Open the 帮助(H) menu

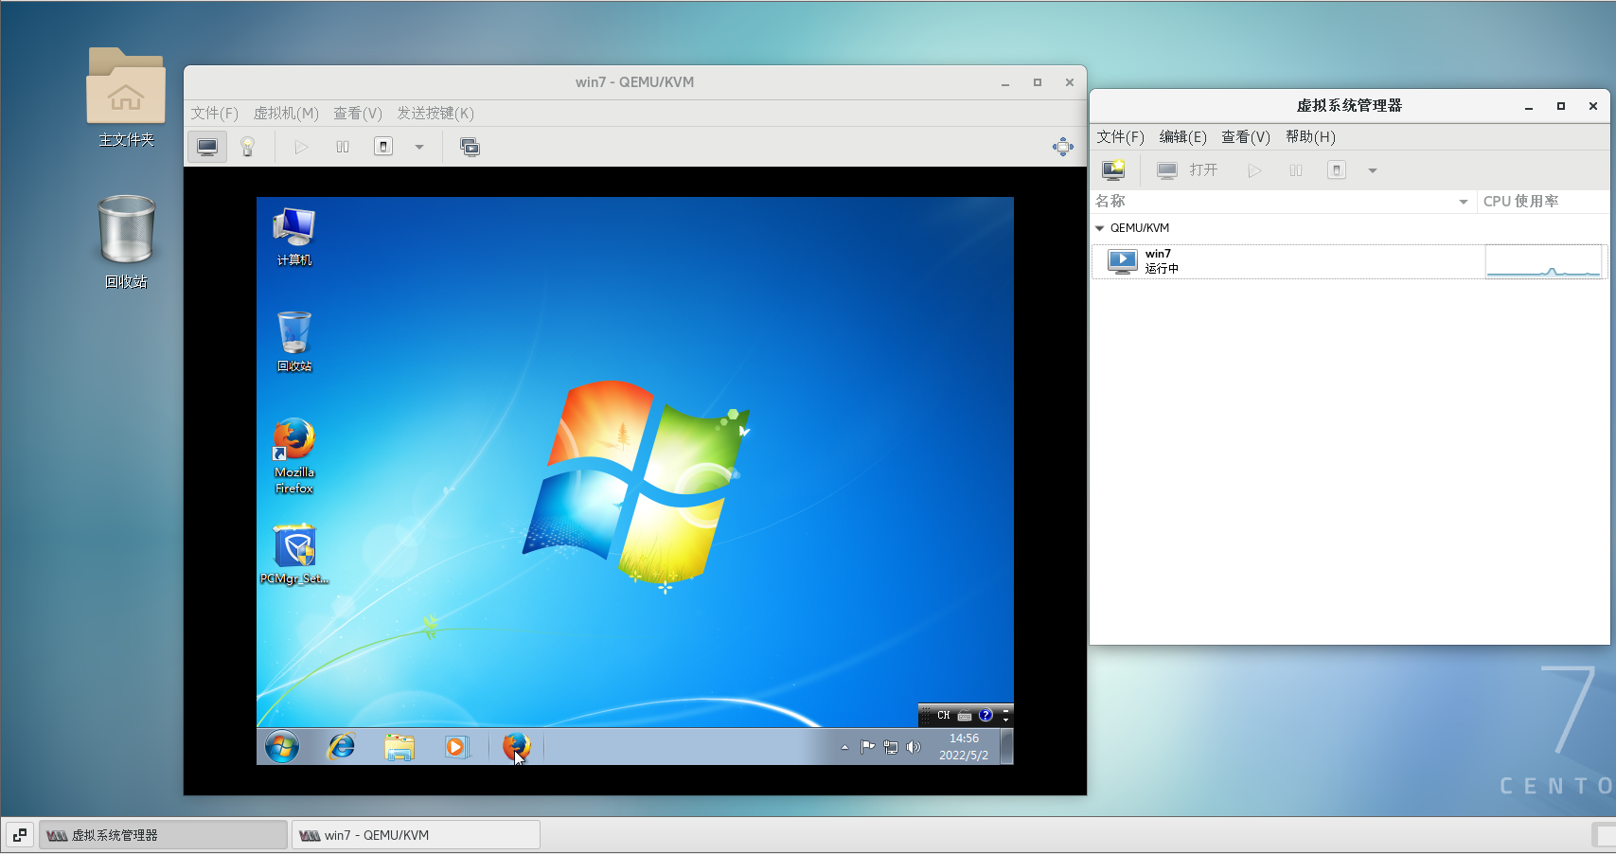tap(1311, 137)
